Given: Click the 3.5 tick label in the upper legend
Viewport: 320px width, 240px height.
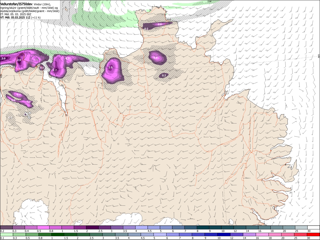Looking at the screenshot, I should click(125, 231).
